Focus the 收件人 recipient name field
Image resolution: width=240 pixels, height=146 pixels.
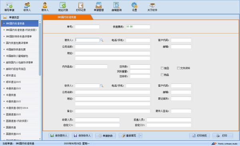pos(87,86)
